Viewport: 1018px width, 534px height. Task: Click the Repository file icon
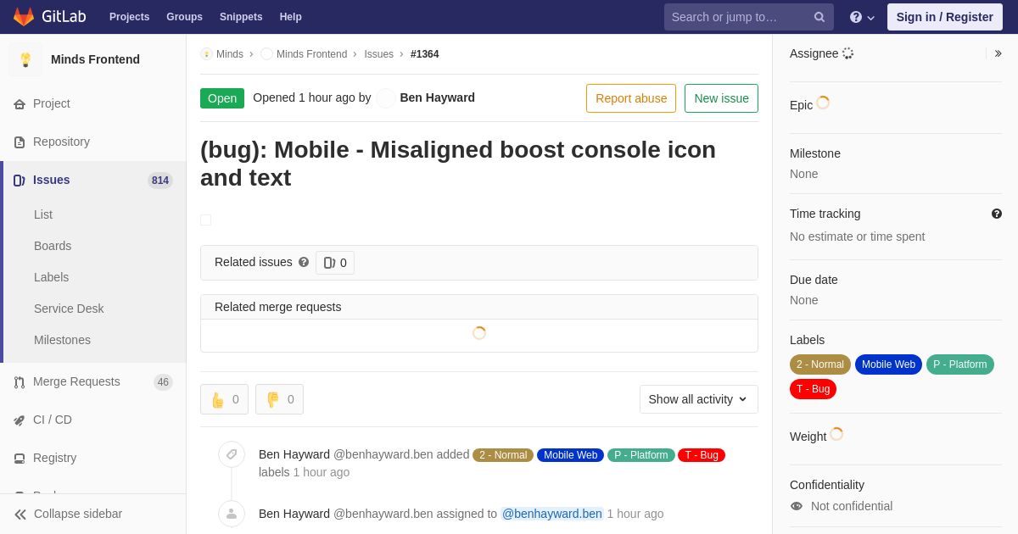coord(20,142)
